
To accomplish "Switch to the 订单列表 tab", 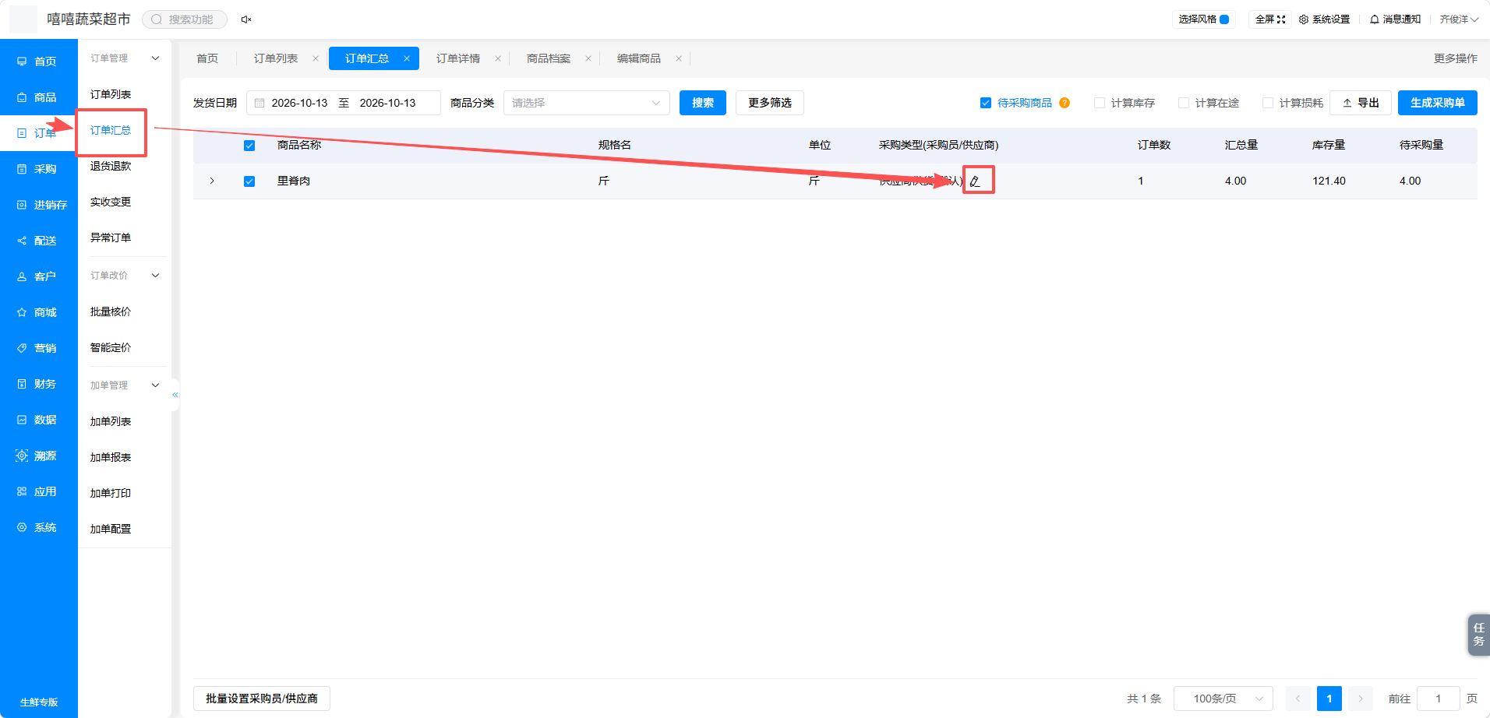I will [276, 58].
